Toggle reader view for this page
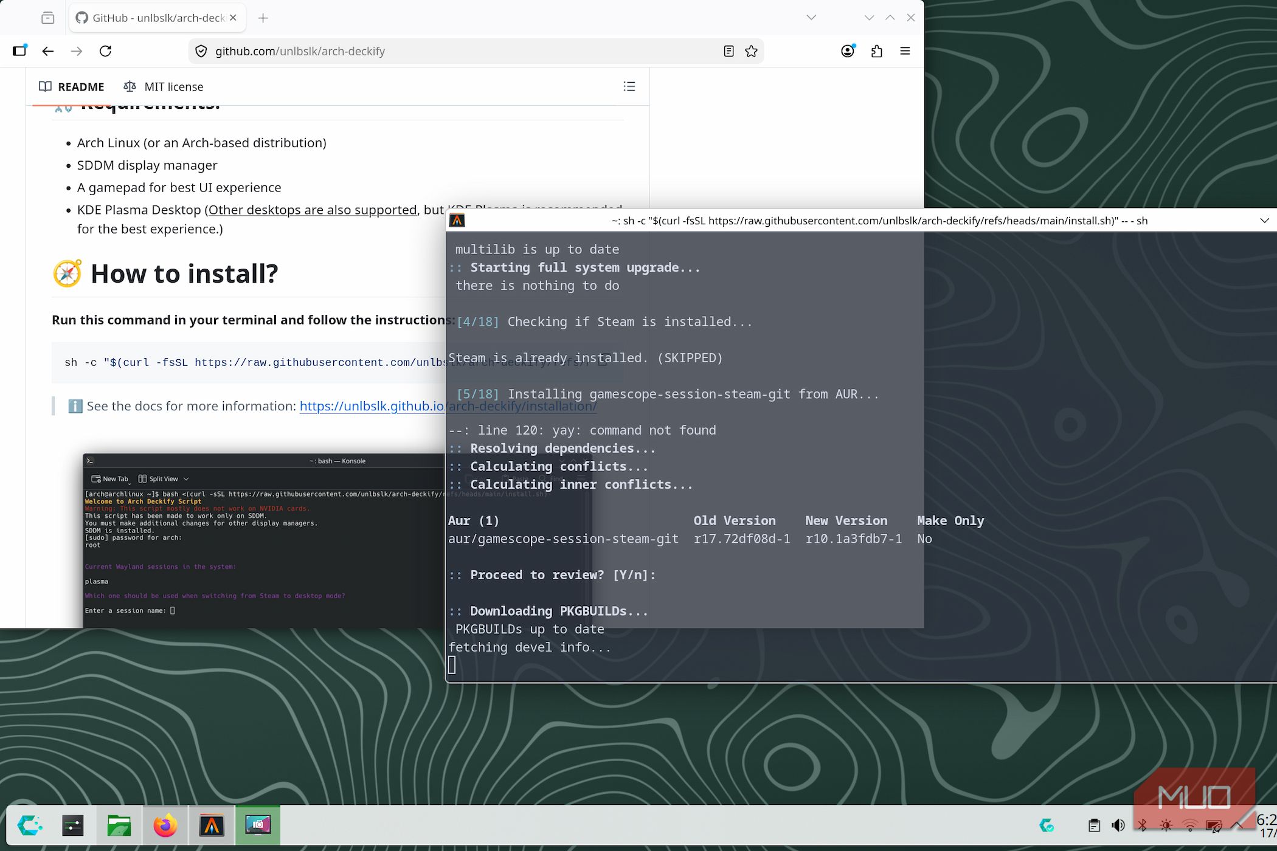Screen dimensions: 1277x851 tap(728, 51)
